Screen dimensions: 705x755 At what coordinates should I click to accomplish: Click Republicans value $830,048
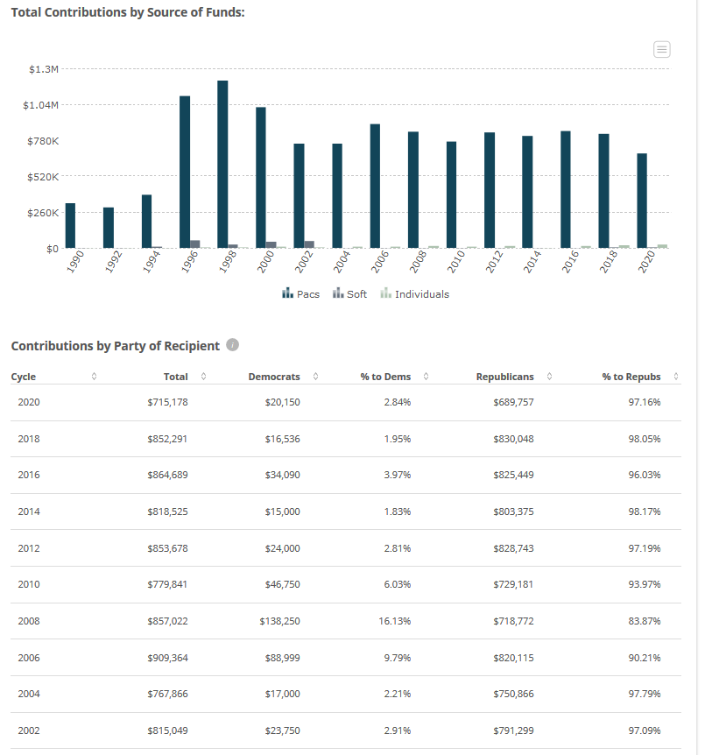pyautogui.click(x=513, y=439)
